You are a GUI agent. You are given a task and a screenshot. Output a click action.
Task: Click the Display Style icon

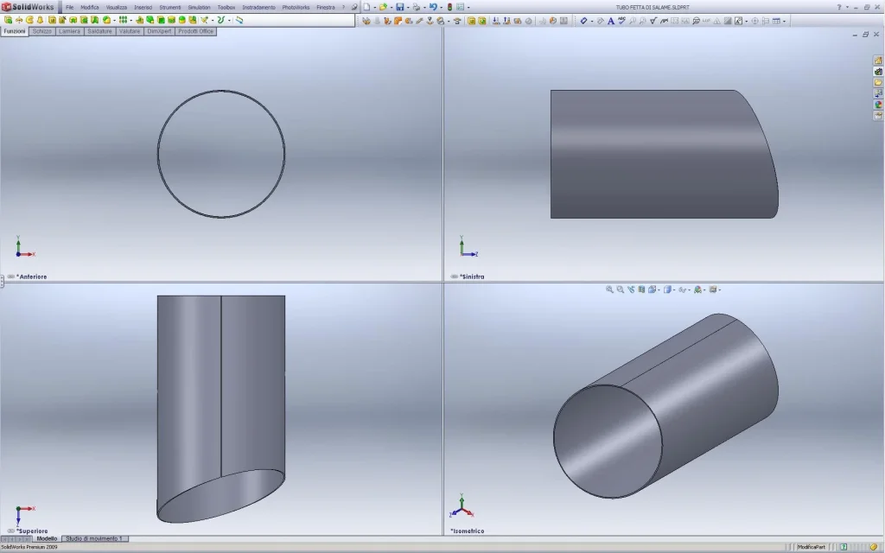point(668,289)
